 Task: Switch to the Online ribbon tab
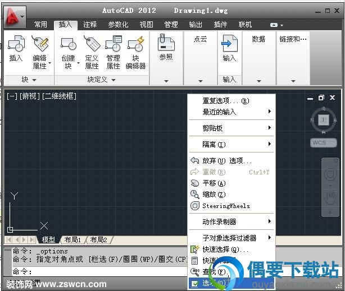245,24
